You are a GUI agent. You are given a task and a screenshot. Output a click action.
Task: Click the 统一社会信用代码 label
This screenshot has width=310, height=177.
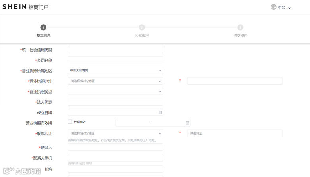click(x=37, y=50)
